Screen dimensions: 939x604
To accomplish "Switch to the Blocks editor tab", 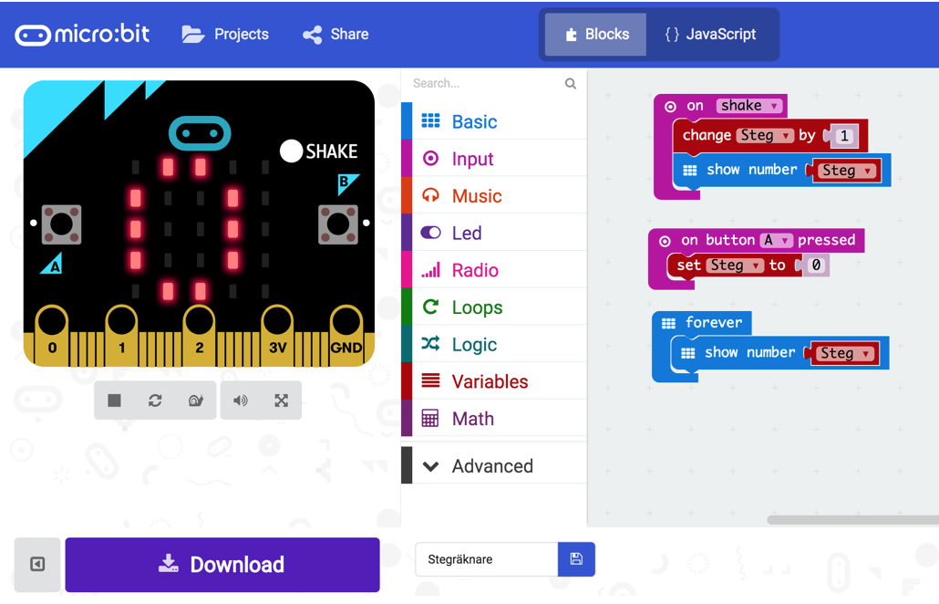I will [596, 34].
